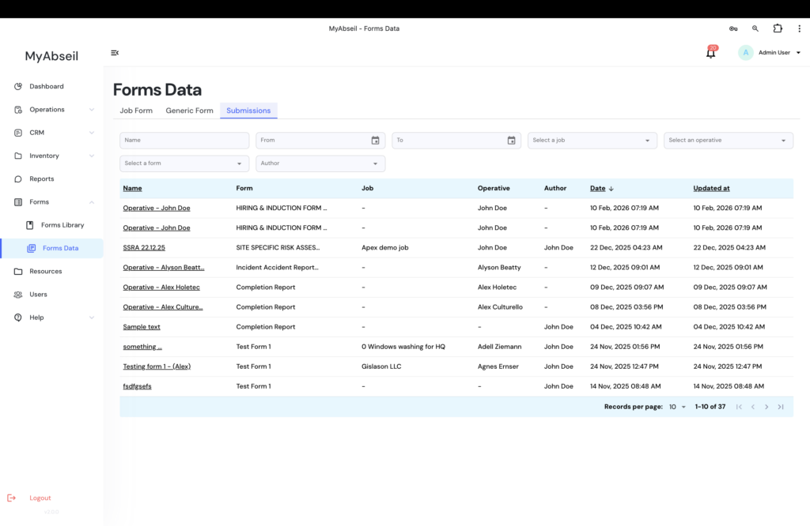This screenshot has height=526, width=810.
Task: Sort the table by Date column
Action: click(598, 189)
